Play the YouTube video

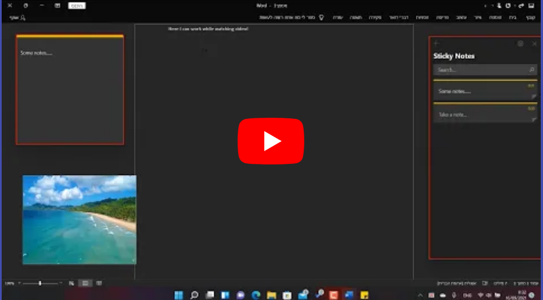[x=271, y=141]
